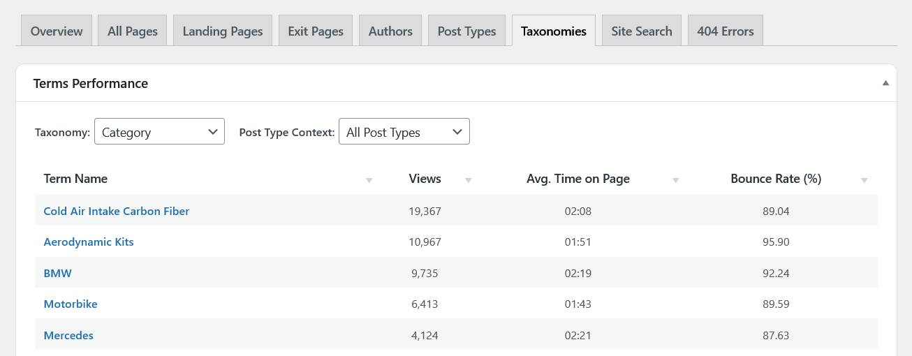The image size is (912, 356).
Task: Click the 4,124 views value
Action: [425, 335]
